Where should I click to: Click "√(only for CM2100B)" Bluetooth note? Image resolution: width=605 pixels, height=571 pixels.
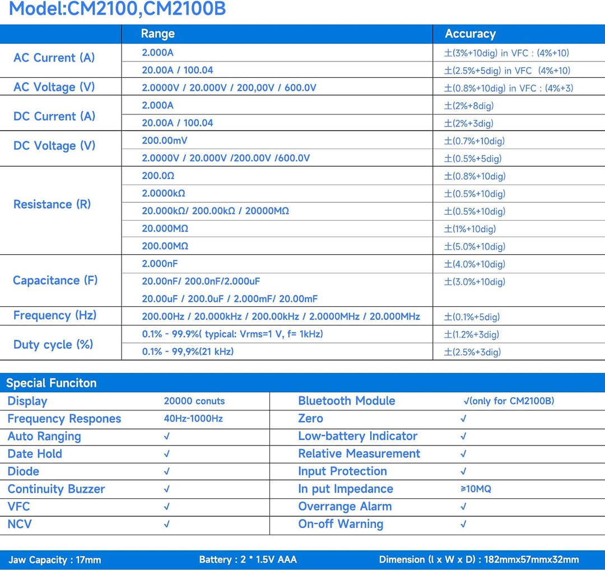509,401
